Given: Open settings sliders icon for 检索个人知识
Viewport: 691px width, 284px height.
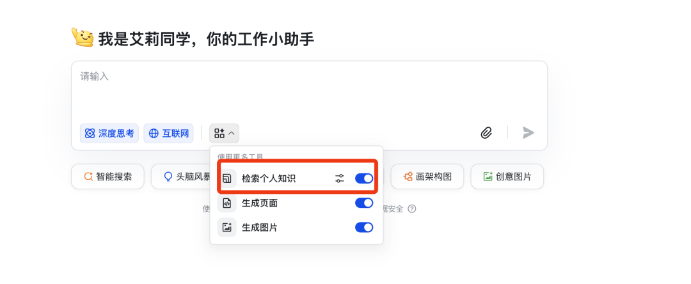Looking at the screenshot, I should 339,178.
